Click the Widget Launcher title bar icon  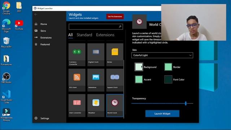[35, 8]
